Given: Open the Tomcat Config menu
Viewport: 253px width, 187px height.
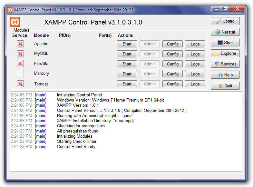Looking at the screenshot, I should [173, 84].
